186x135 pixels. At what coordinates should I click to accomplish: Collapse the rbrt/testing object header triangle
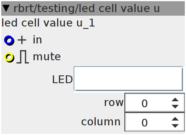click(6, 9)
